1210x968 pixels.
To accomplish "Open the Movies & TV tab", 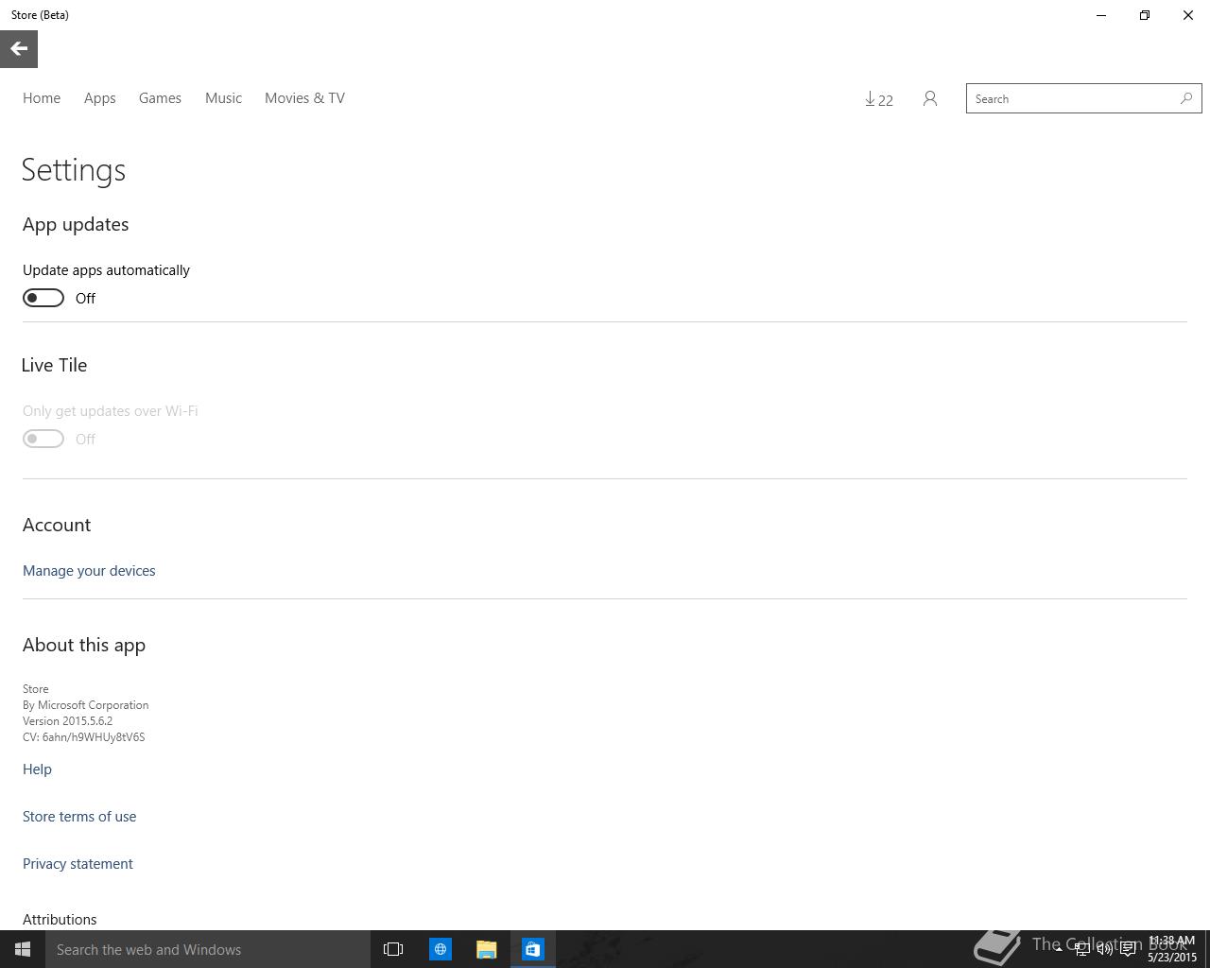I will click(304, 98).
